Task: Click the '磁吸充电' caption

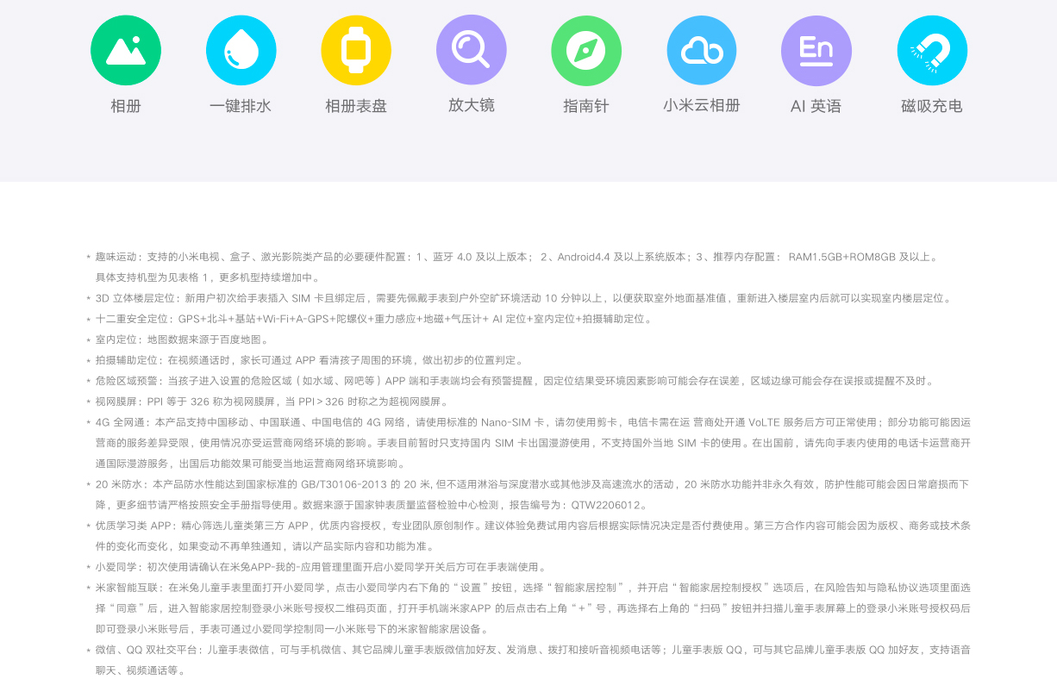Action: click(932, 107)
